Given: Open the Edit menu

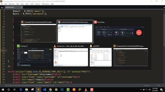Looking at the screenshot, I should pyautogui.click(x=6, y=4).
